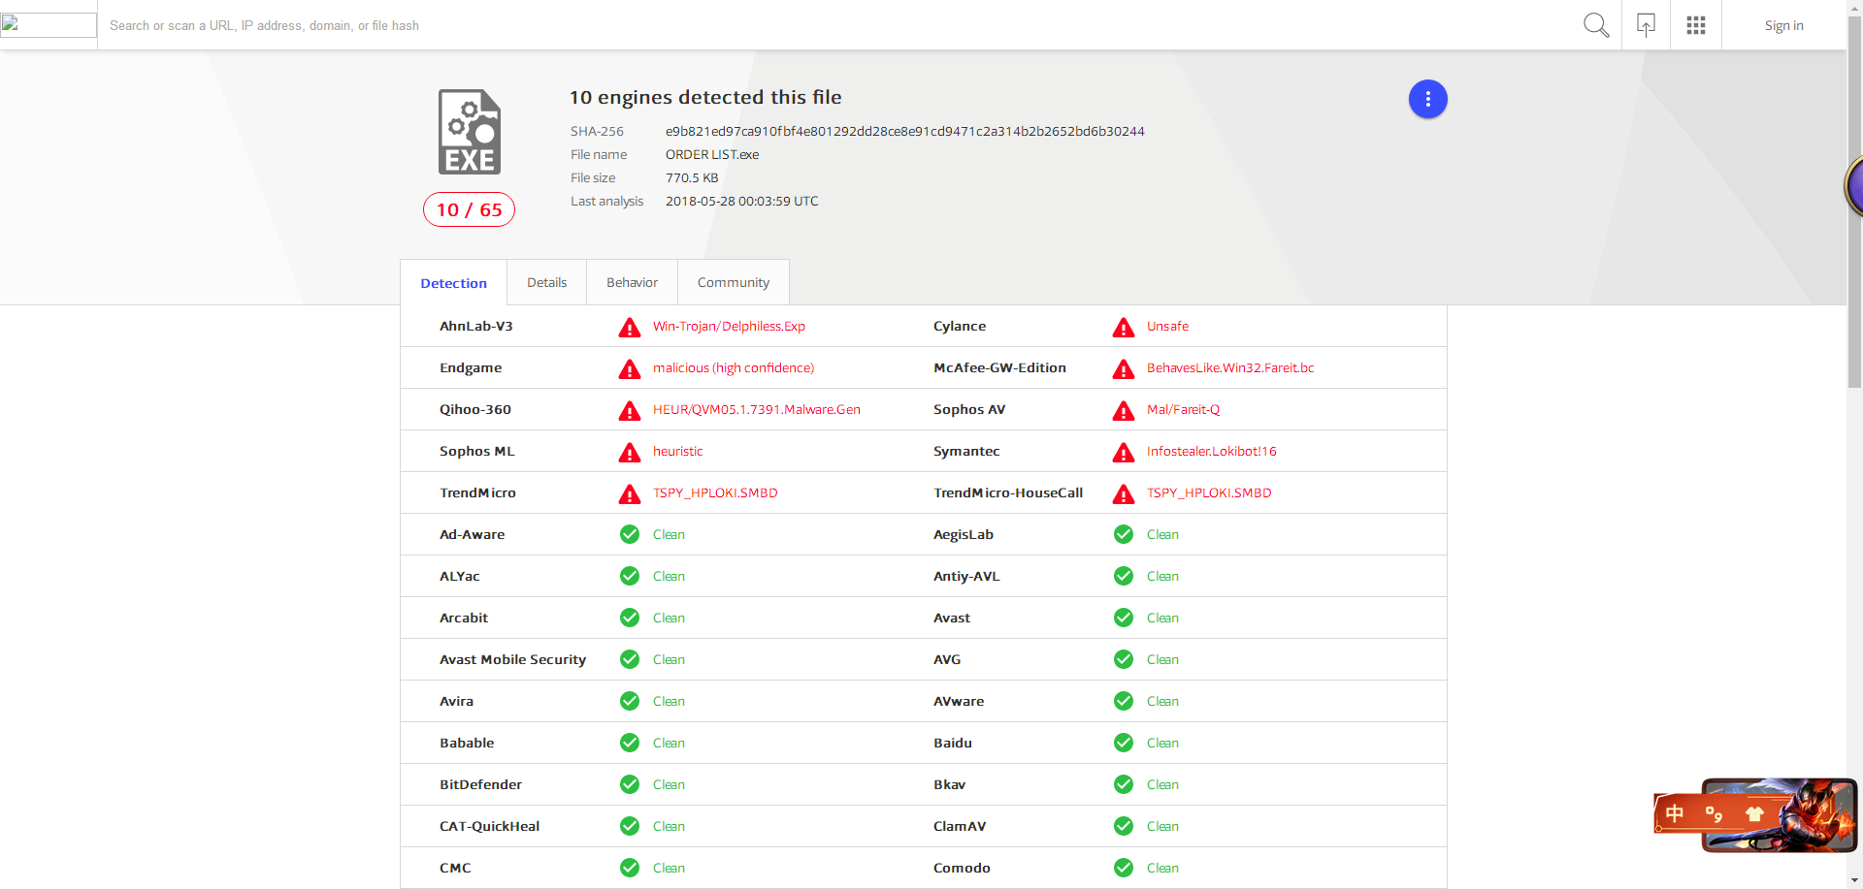The height and width of the screenshot is (889, 1863).
Task: Click the file name ORDER LIST.exe
Action: tap(712, 154)
